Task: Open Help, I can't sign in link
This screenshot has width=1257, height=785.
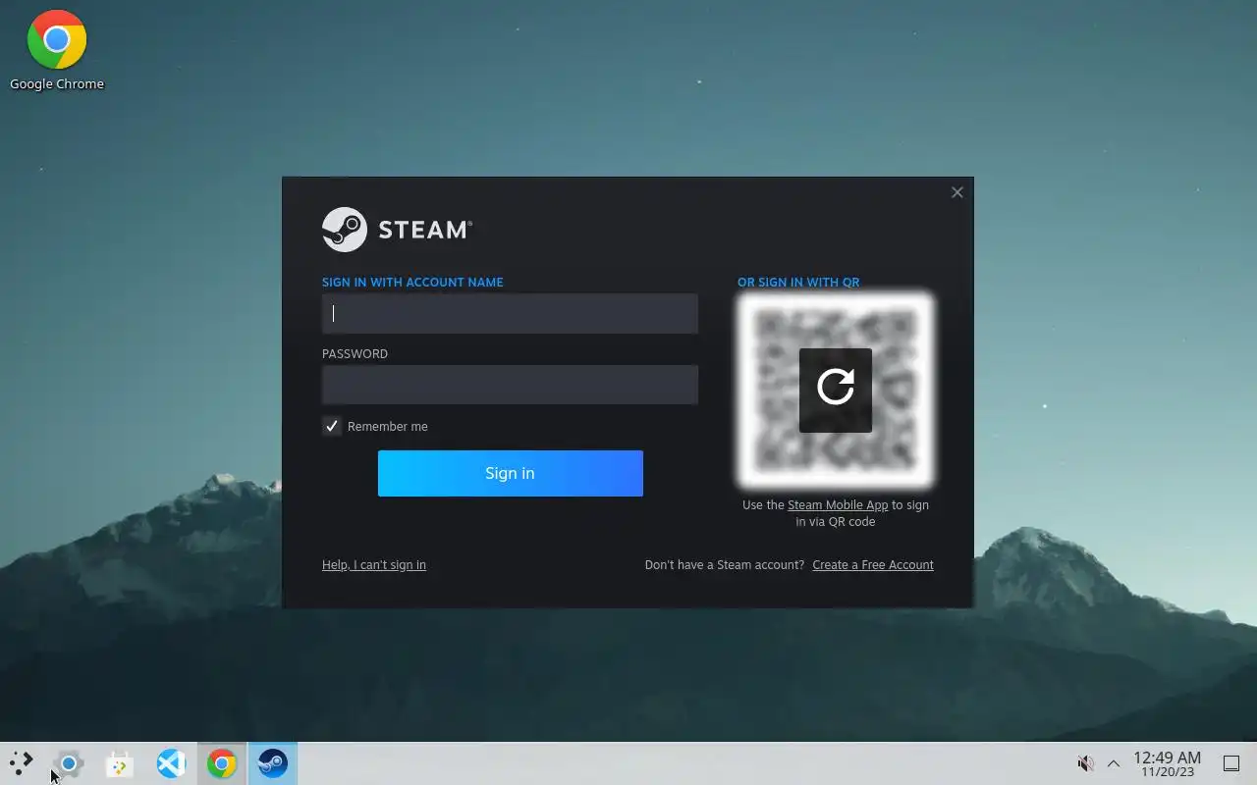Action: point(374,565)
